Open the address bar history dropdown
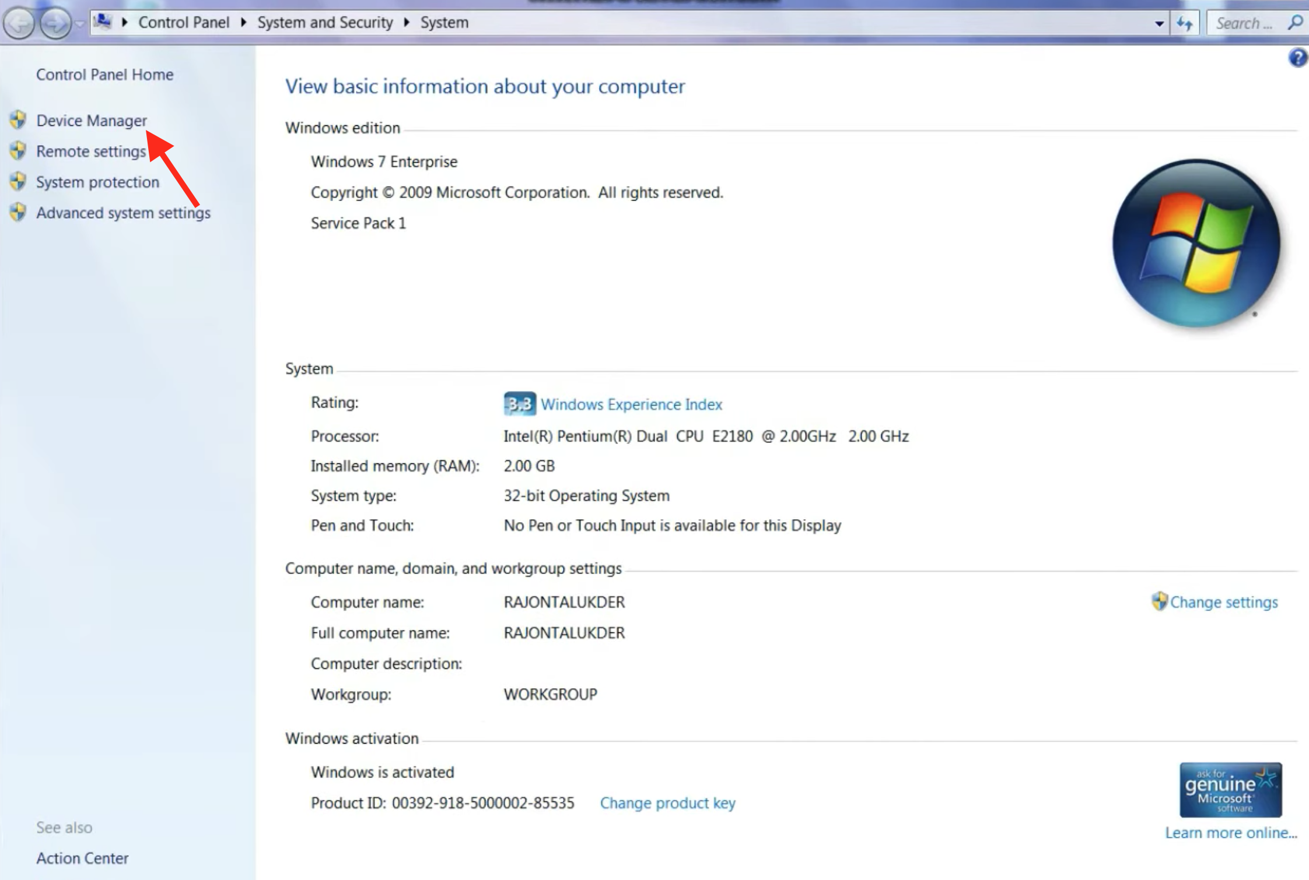This screenshot has width=1309, height=880. pos(1159,24)
